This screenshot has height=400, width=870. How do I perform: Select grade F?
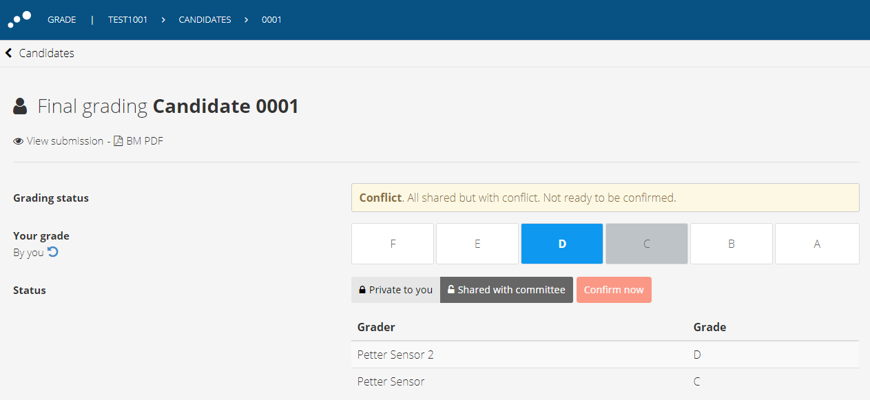[393, 244]
